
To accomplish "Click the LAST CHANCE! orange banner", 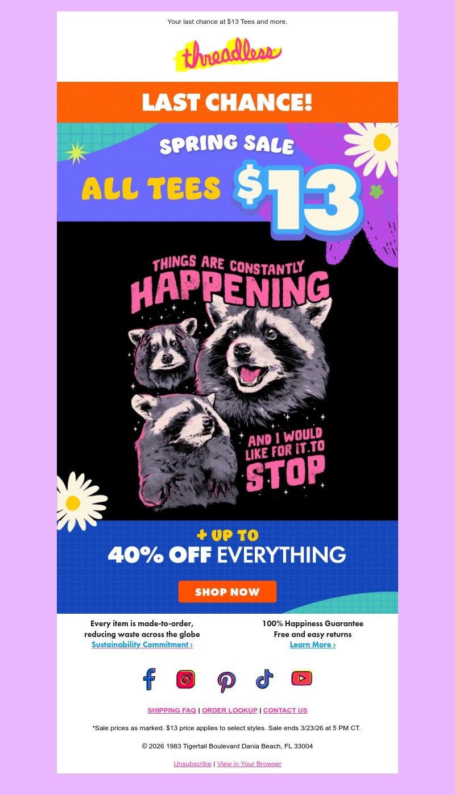I will coord(227,102).
